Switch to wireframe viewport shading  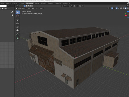(124, 8)
